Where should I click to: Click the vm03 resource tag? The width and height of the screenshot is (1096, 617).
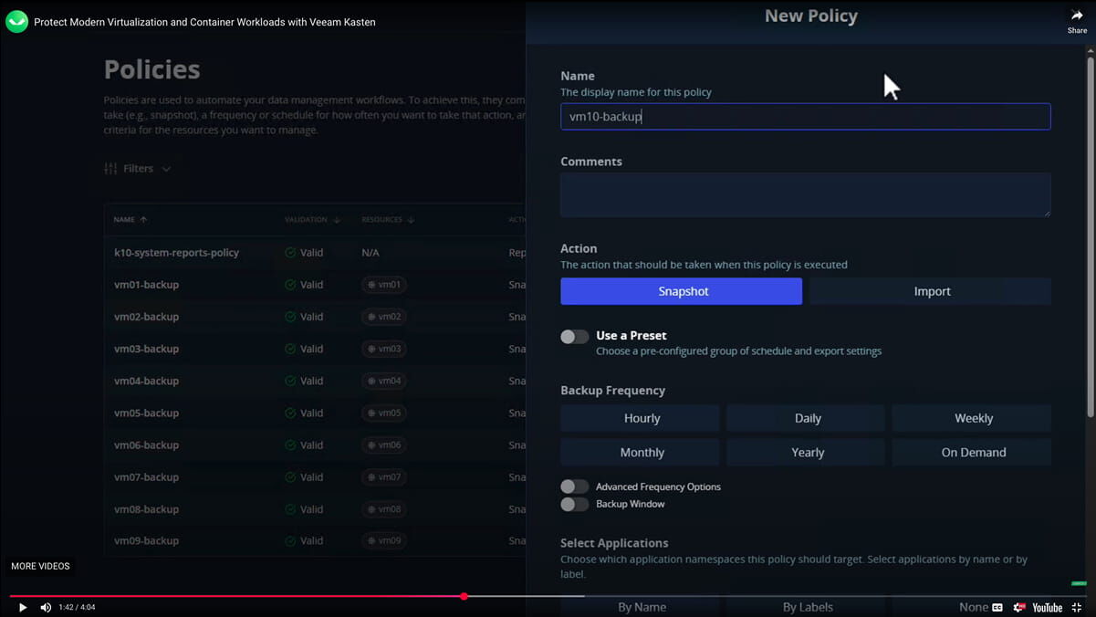point(384,349)
